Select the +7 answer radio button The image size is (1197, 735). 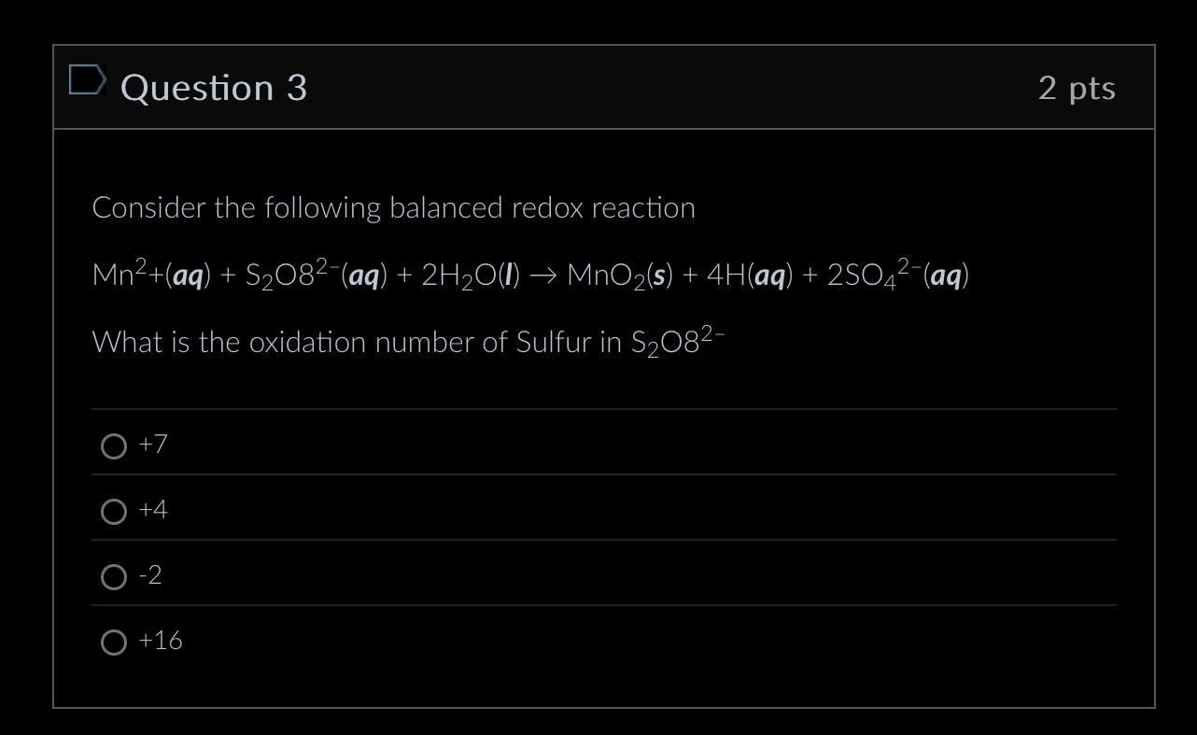[113, 445]
